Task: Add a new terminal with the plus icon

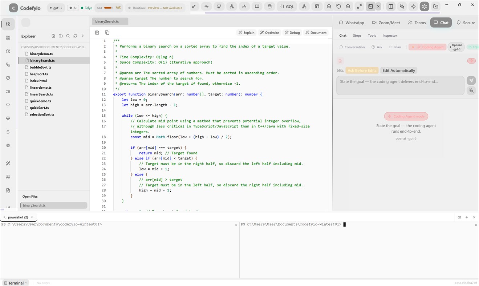Action: coord(467,217)
